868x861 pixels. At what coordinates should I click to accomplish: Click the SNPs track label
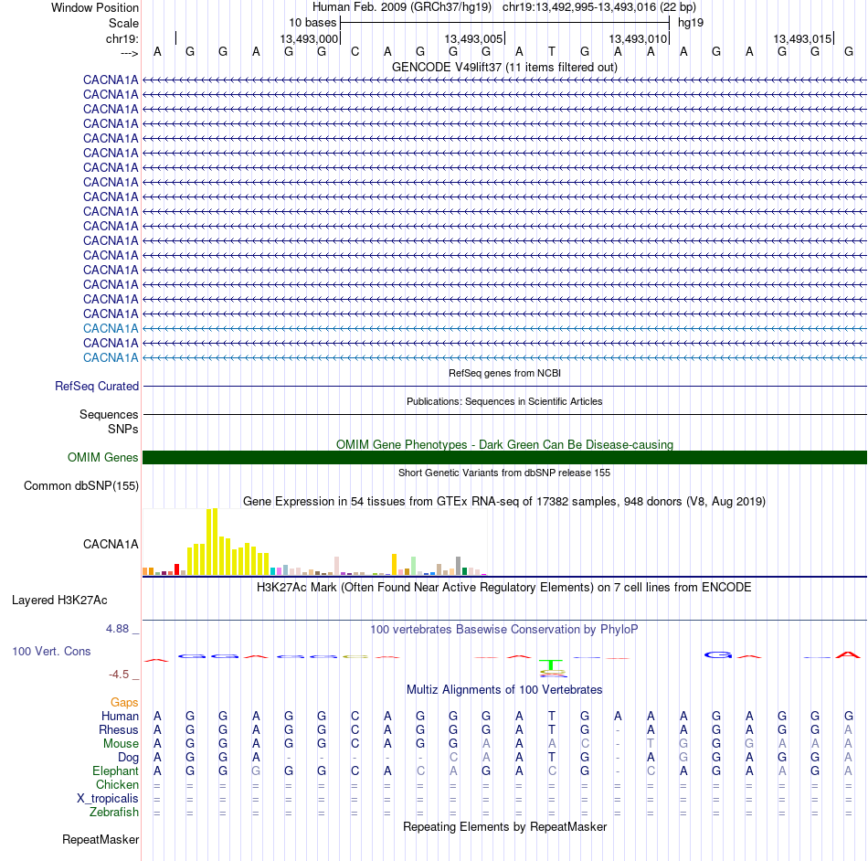coord(123,429)
